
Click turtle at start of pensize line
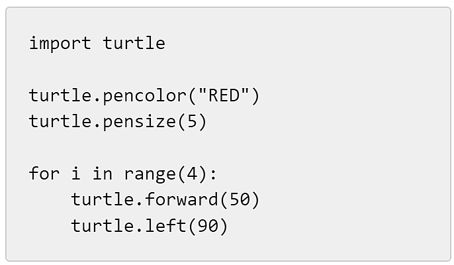pos(60,121)
